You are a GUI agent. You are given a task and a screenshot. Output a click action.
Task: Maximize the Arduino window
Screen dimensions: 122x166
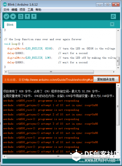(108, 4)
